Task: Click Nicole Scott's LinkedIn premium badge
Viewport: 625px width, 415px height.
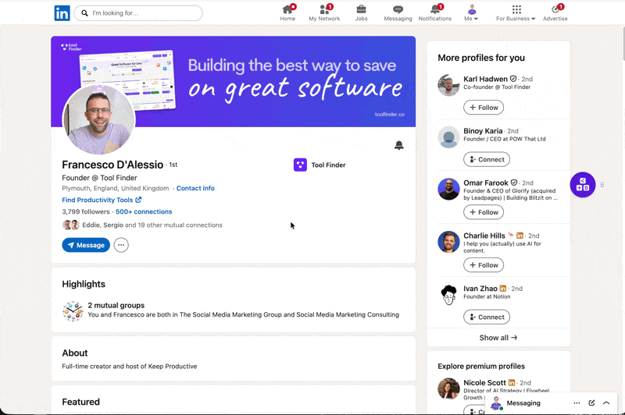Action: click(512, 383)
